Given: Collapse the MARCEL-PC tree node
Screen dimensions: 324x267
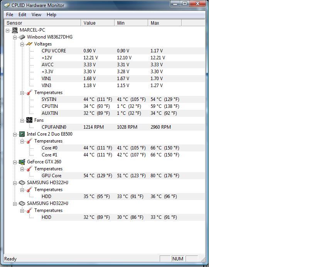Looking at the screenshot, I should coord(8,30).
